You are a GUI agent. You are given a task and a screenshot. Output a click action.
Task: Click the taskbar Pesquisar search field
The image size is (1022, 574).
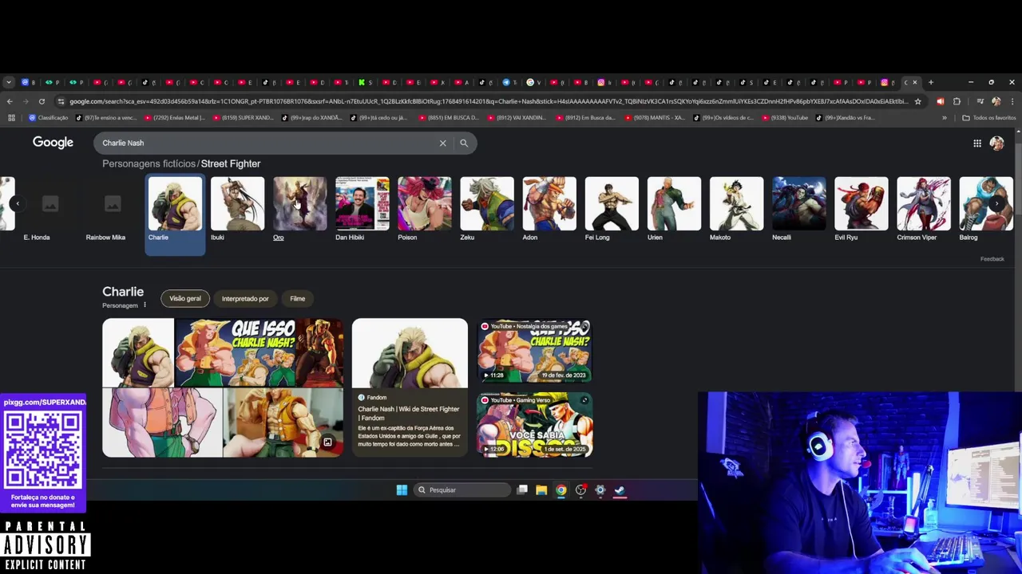coord(463,490)
